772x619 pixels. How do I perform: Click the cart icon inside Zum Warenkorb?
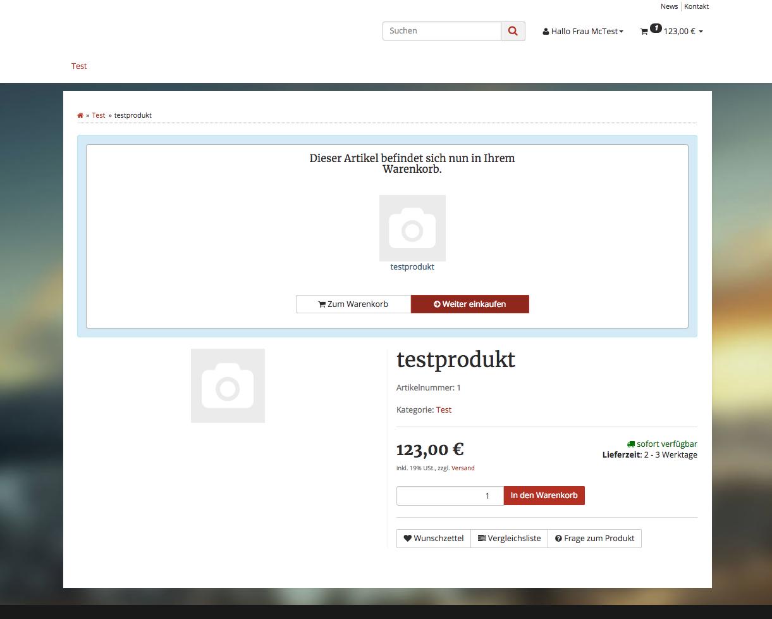(322, 304)
